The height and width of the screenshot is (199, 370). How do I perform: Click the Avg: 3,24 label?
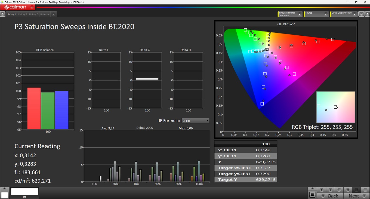[108, 128]
